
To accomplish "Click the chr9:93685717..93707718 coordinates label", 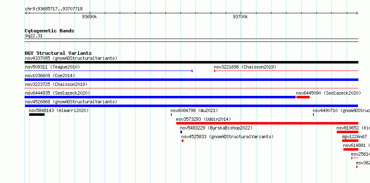I will (54, 9).
